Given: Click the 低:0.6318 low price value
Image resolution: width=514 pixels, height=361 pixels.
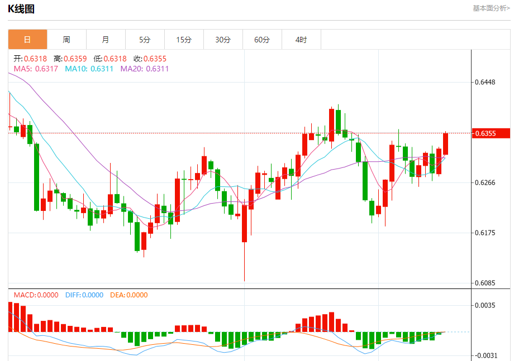Looking at the screenshot, I should pos(110,59).
